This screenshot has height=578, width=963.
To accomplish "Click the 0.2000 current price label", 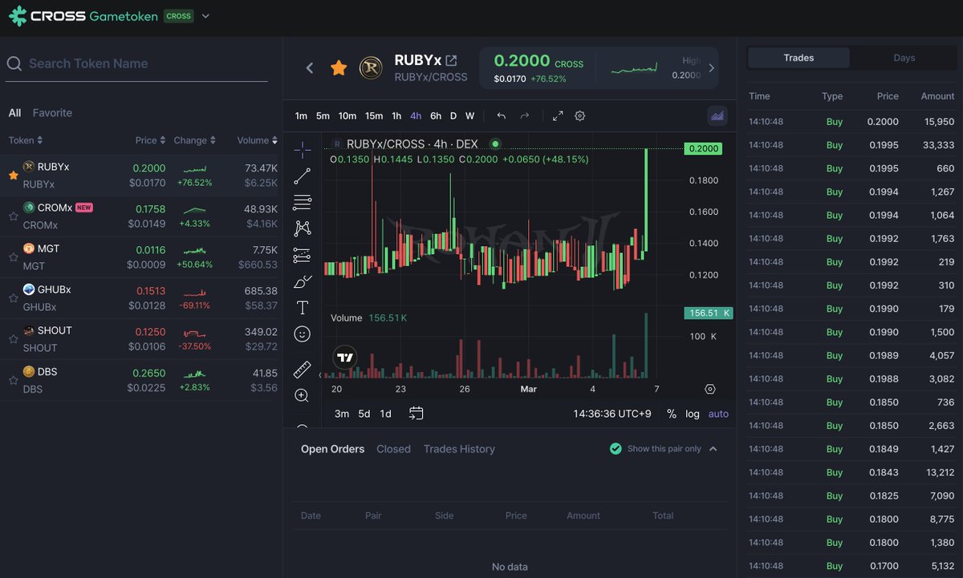I will [703, 149].
